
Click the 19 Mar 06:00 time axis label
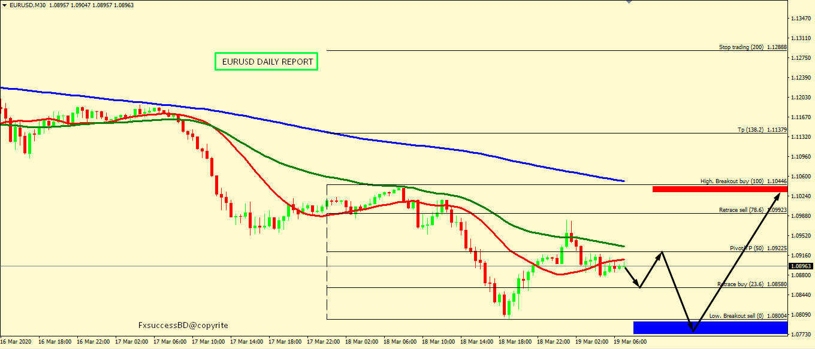(x=630, y=341)
